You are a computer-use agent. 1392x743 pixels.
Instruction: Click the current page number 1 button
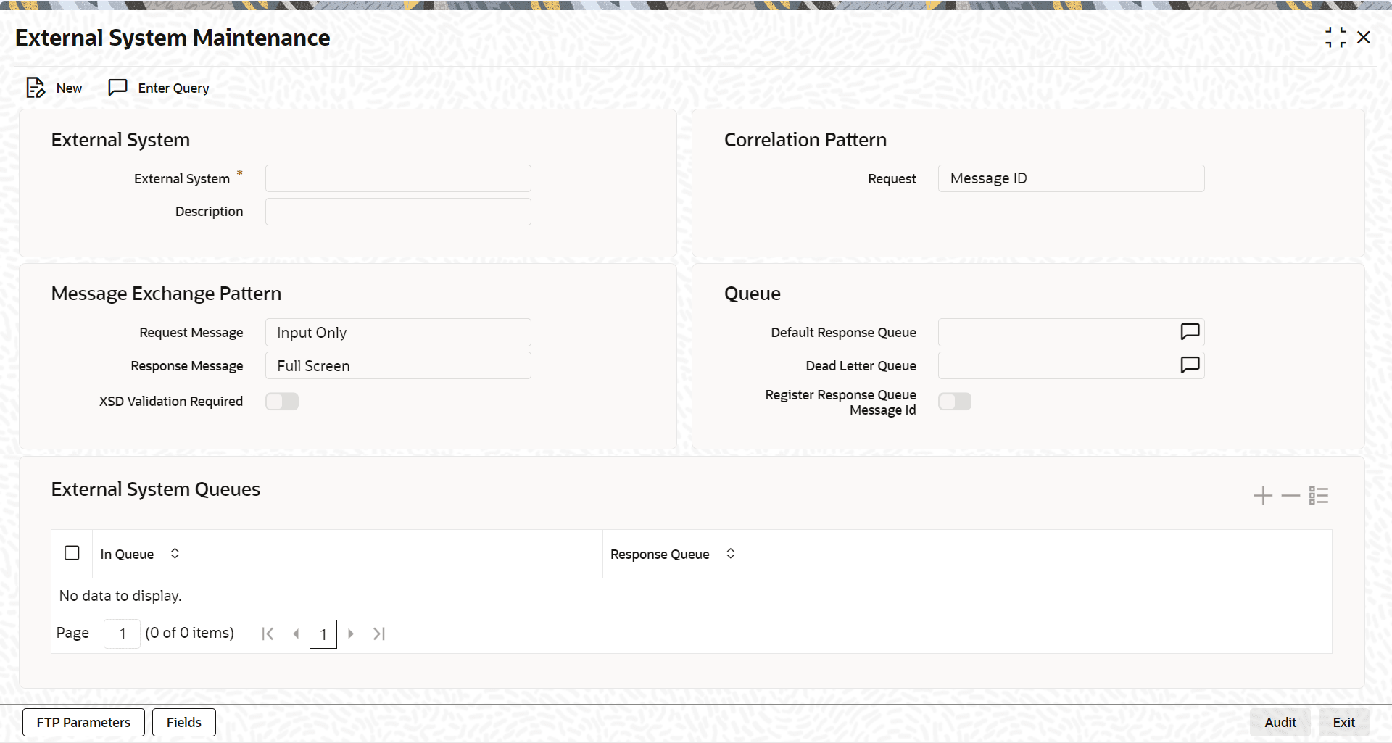point(323,634)
